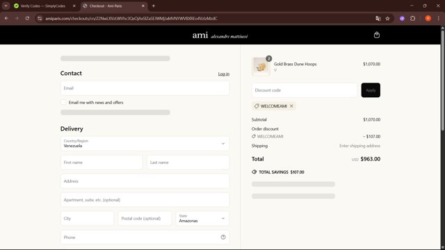Open the Chrome three-dot menu
The height and width of the screenshot is (250, 445).
coord(439,19)
